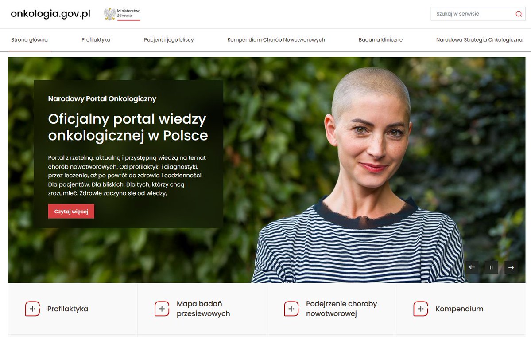
Task: Click the search magnifier icon
Action: (519, 14)
